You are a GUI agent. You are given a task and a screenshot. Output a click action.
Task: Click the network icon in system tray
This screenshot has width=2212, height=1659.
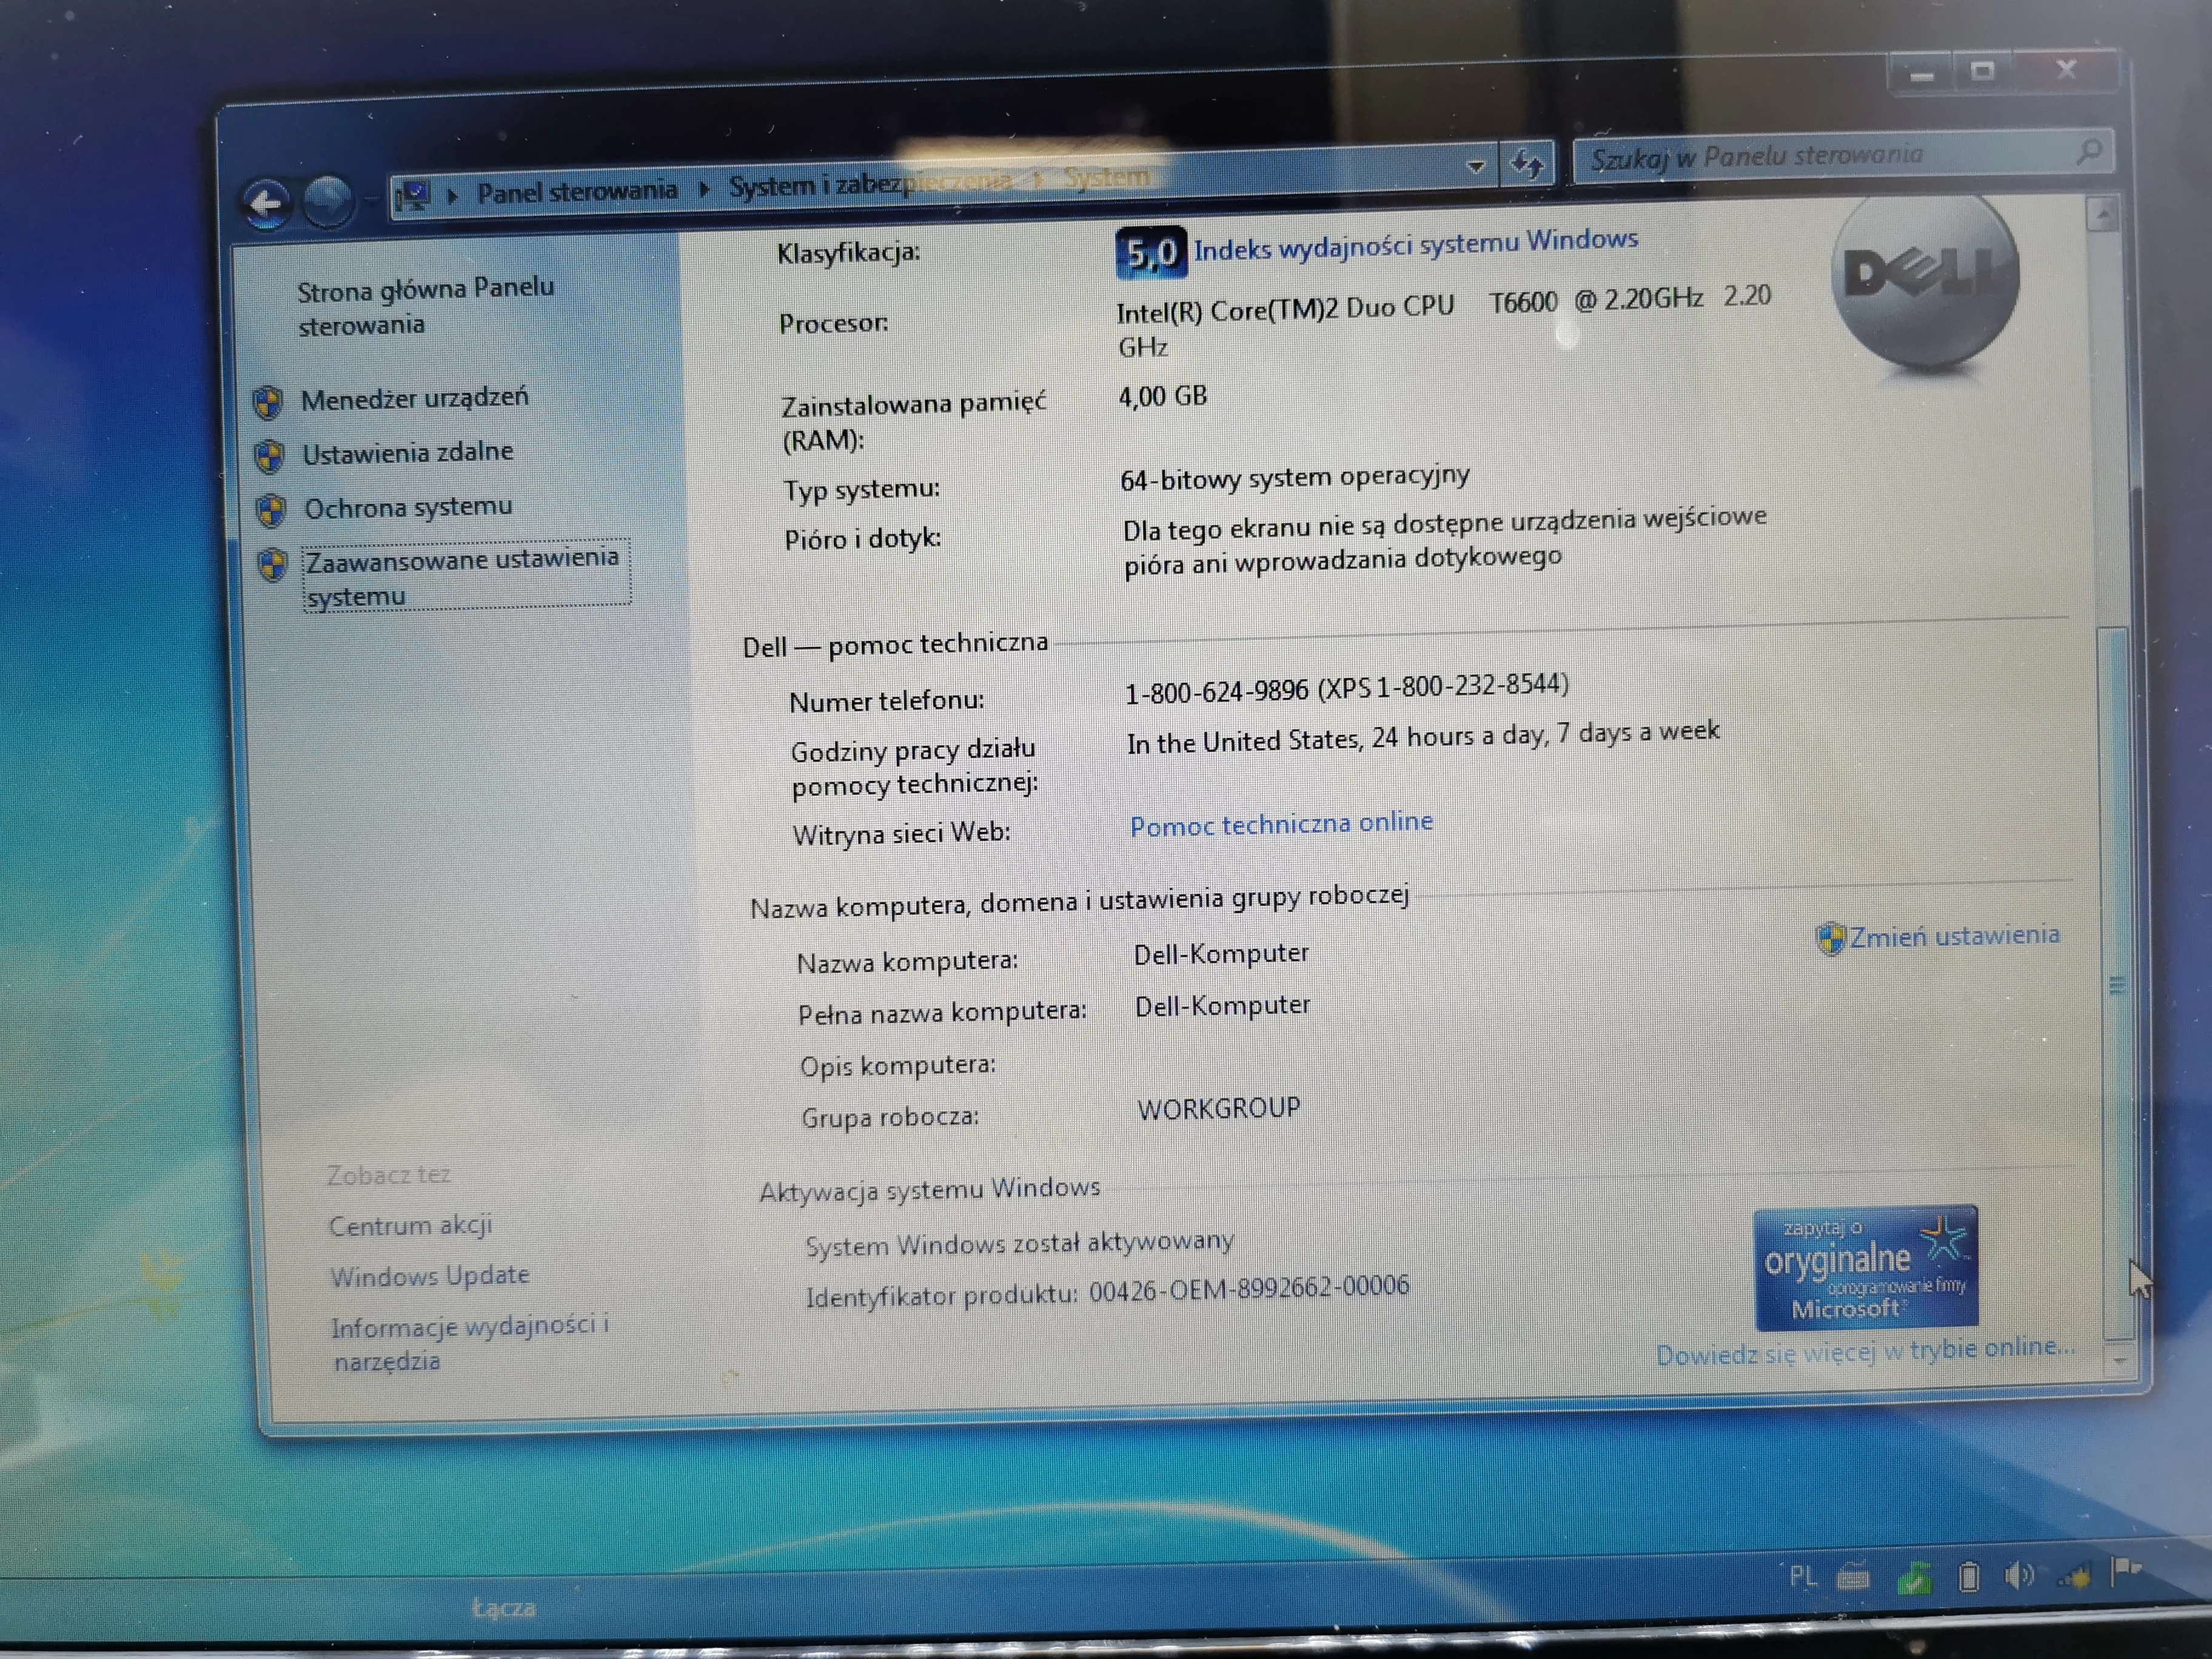2074,1577
